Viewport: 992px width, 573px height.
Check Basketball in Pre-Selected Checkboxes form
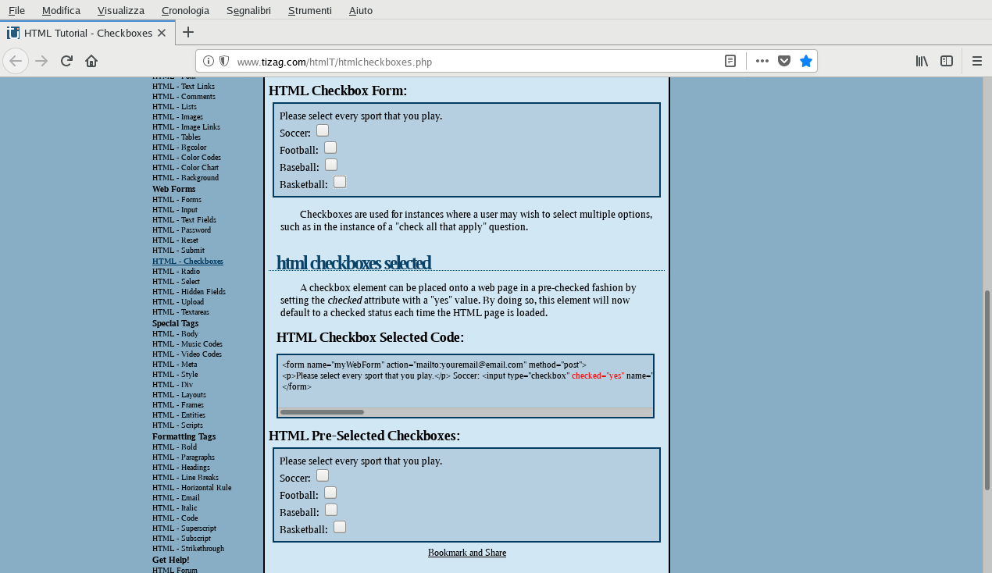(340, 527)
